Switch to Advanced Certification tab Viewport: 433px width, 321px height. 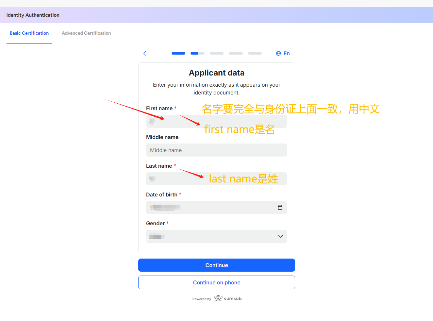86,33
